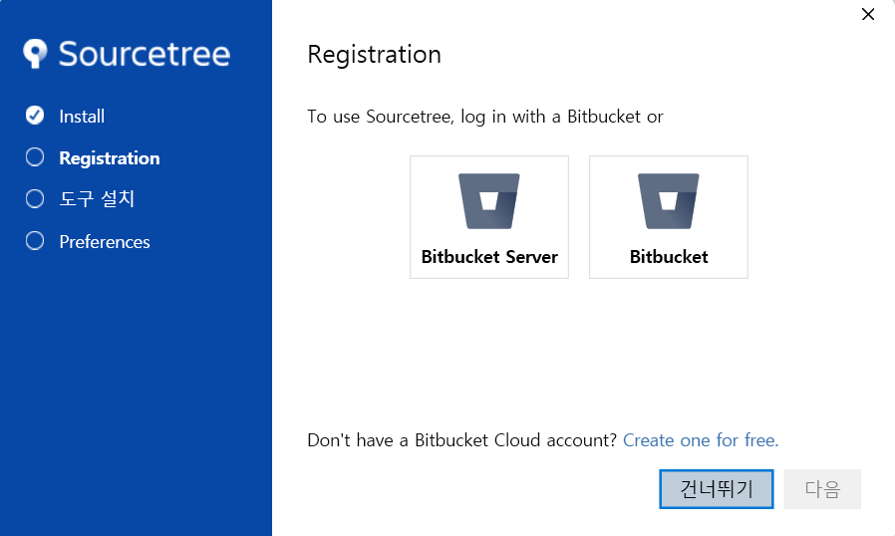This screenshot has width=895, height=536.
Task: Open the Registration step label
Action: (110, 158)
